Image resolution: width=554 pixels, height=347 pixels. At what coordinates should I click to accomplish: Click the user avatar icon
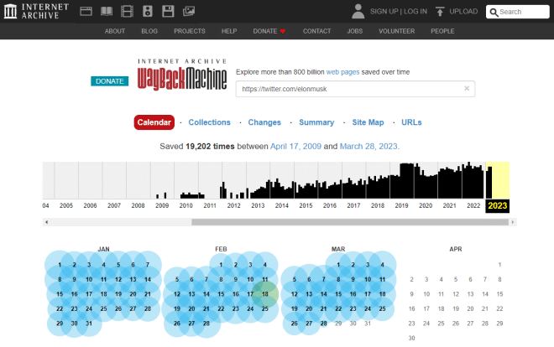[x=358, y=11]
